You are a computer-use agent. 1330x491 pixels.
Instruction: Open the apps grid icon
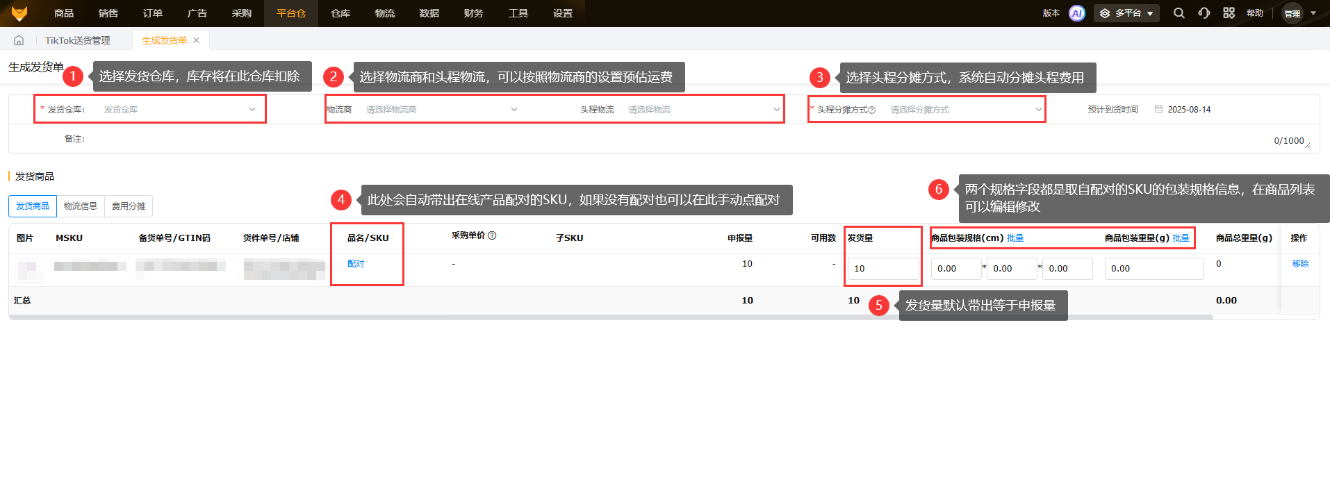pos(1229,13)
